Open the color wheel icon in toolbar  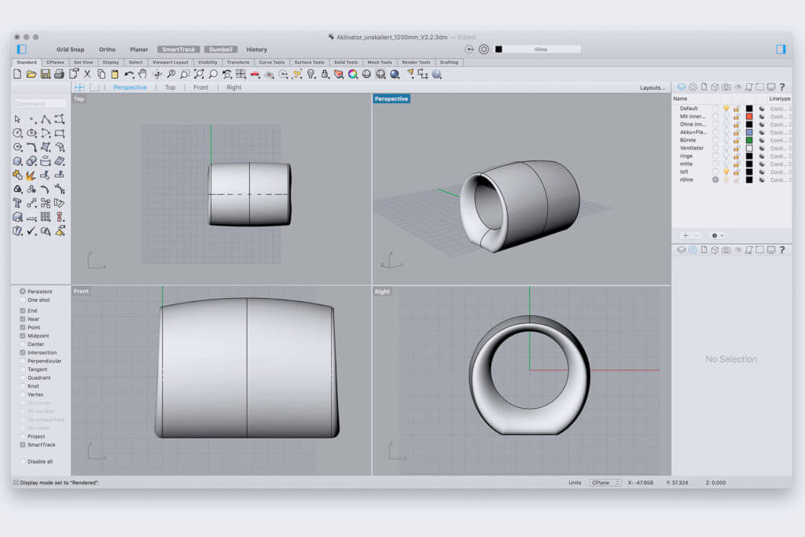pos(353,75)
